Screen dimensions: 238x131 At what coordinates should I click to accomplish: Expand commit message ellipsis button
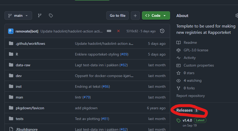(x=109, y=31)
